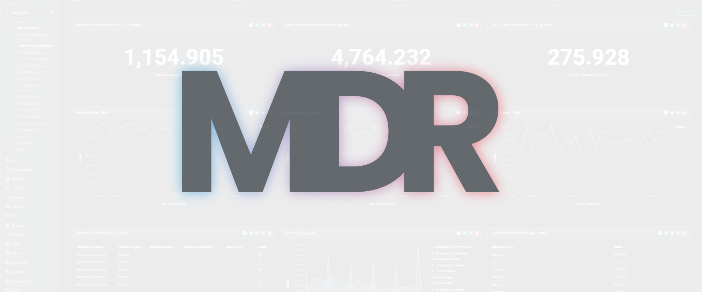Viewport: 702px width, 292px height.
Task: Collapse the Dashboard section chevron
Action: 52,12
